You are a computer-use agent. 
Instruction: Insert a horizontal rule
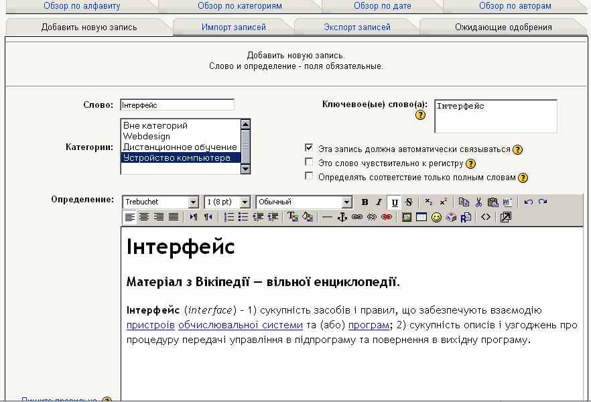click(327, 217)
